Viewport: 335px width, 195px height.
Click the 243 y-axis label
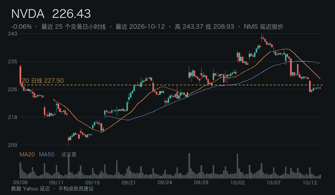click(x=13, y=34)
